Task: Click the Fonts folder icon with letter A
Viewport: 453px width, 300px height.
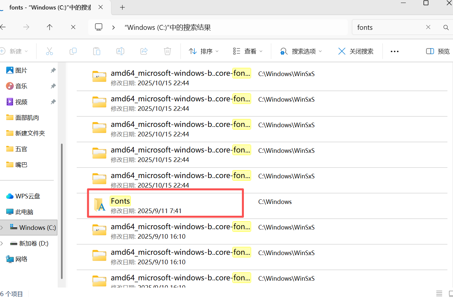Action: point(100,205)
